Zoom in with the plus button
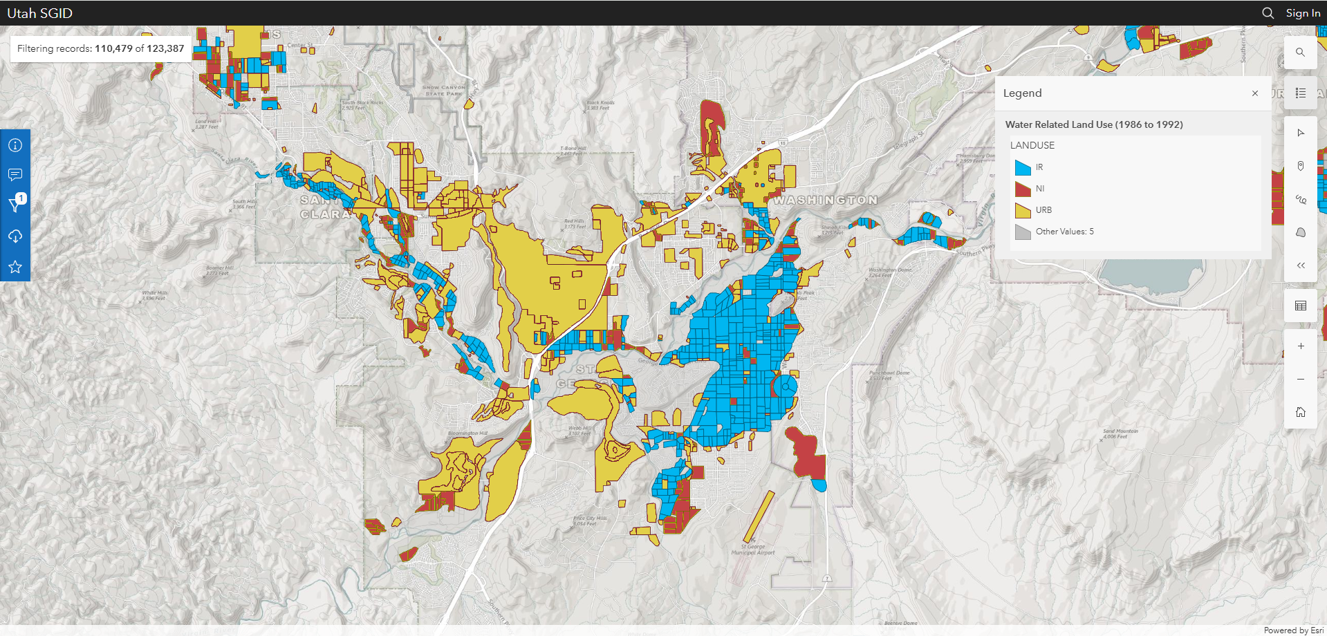The height and width of the screenshot is (636, 1327). coord(1300,346)
